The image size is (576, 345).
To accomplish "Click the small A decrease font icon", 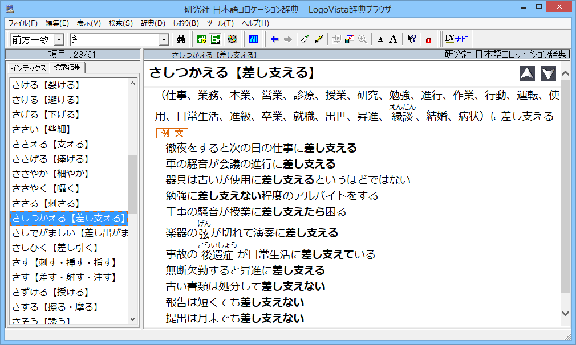I will pyautogui.click(x=380, y=40).
